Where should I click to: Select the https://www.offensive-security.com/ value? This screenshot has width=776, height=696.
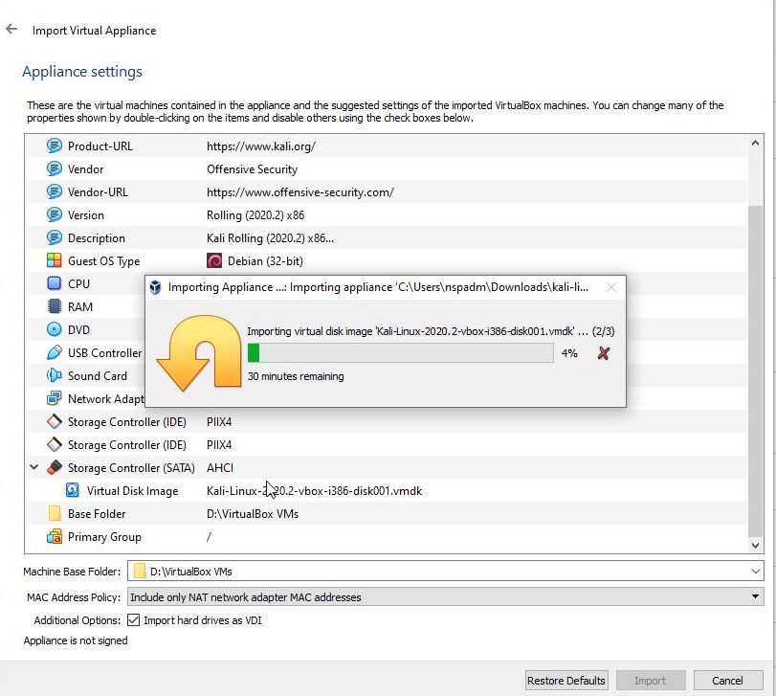click(x=300, y=192)
